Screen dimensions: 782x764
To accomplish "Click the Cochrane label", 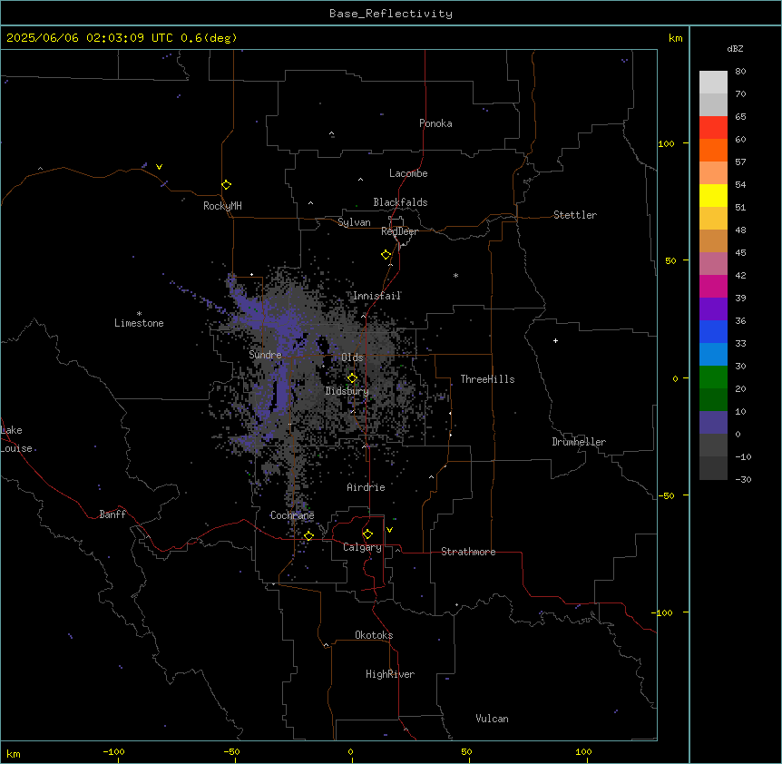I will [x=292, y=515].
